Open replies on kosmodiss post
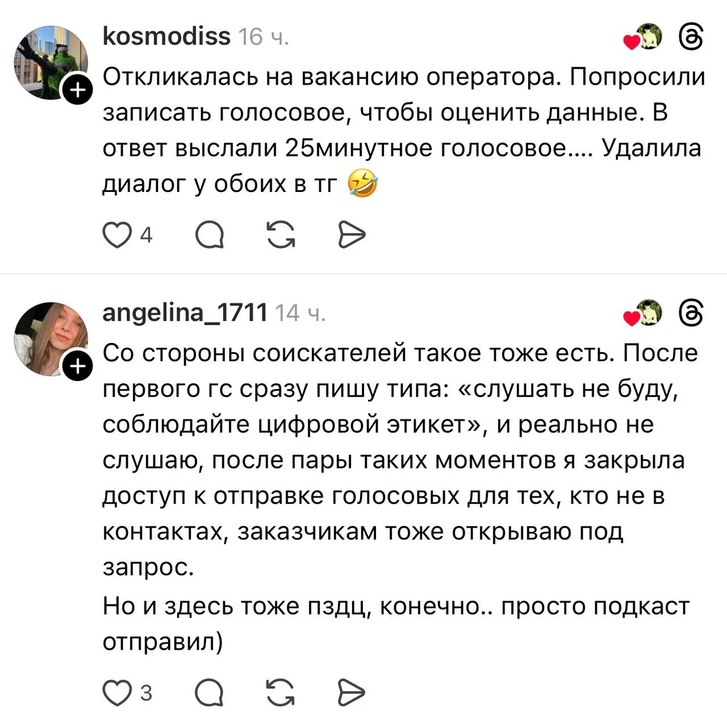 (210, 235)
